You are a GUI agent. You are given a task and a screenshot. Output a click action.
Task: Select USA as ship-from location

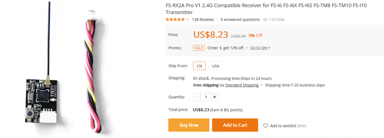point(216,66)
